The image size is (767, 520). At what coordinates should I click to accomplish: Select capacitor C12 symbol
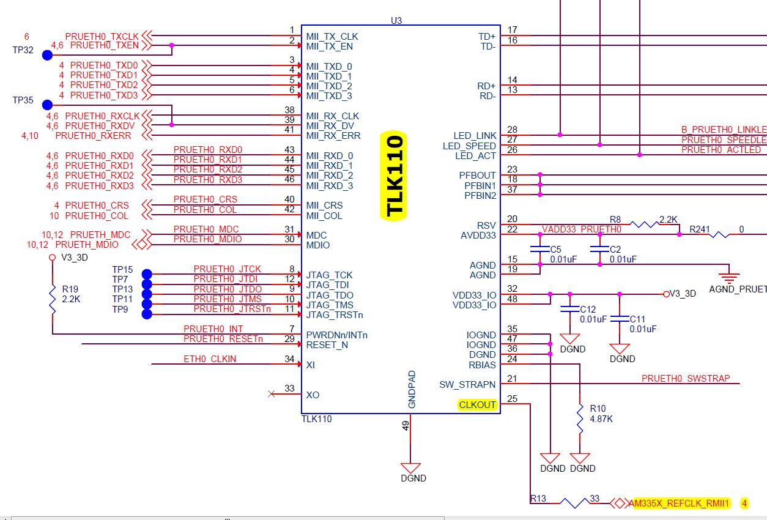[x=570, y=310]
